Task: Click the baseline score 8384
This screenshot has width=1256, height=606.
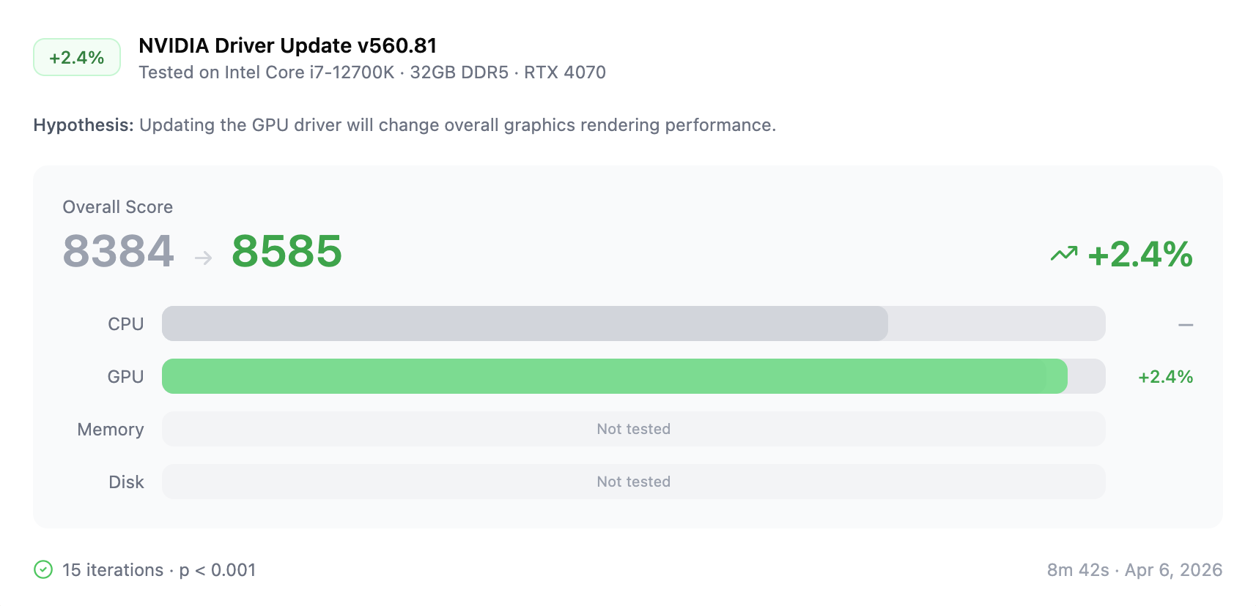Action: (x=118, y=251)
